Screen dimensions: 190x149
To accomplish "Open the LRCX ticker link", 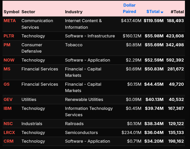I will click(x=9, y=133).
